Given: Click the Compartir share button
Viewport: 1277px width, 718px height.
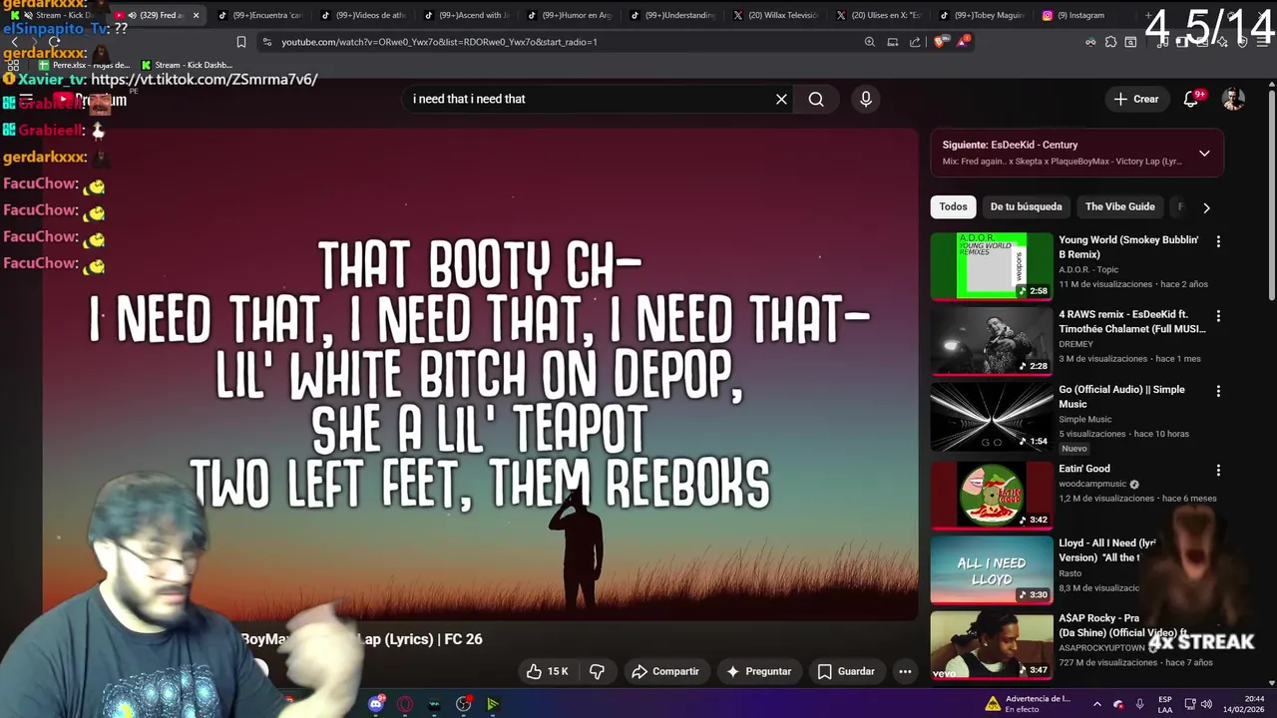Looking at the screenshot, I should click(665, 671).
